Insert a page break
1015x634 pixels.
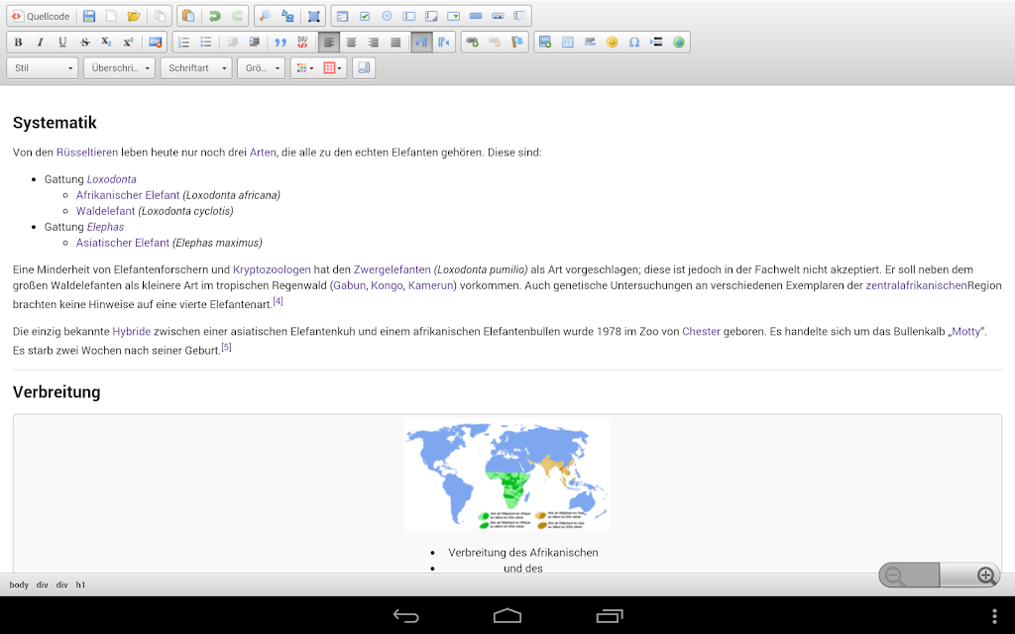(656, 42)
